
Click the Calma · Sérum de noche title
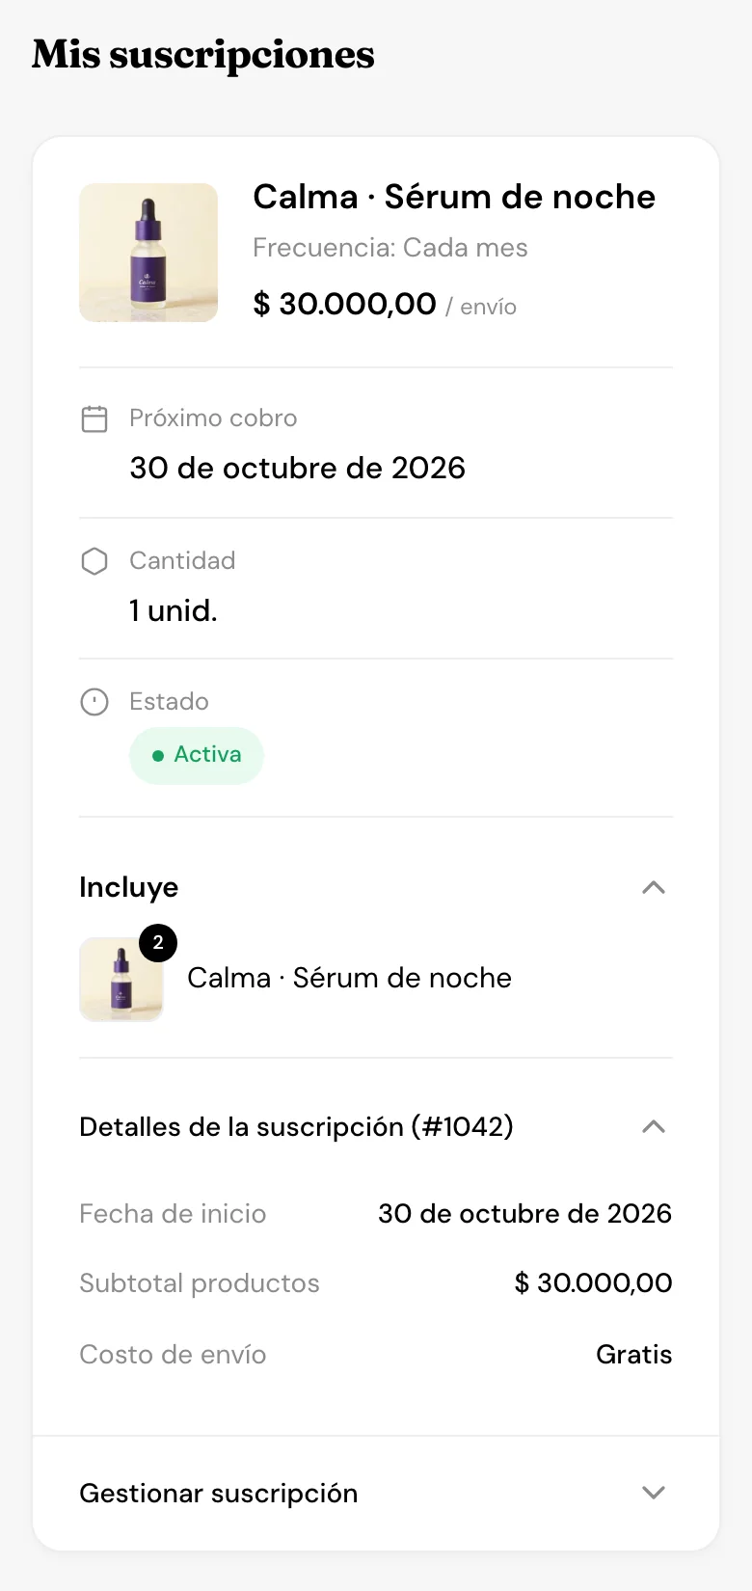point(454,197)
